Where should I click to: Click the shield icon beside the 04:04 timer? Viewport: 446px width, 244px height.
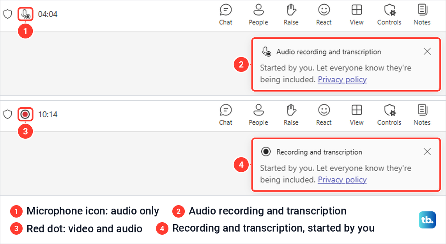pos(7,14)
